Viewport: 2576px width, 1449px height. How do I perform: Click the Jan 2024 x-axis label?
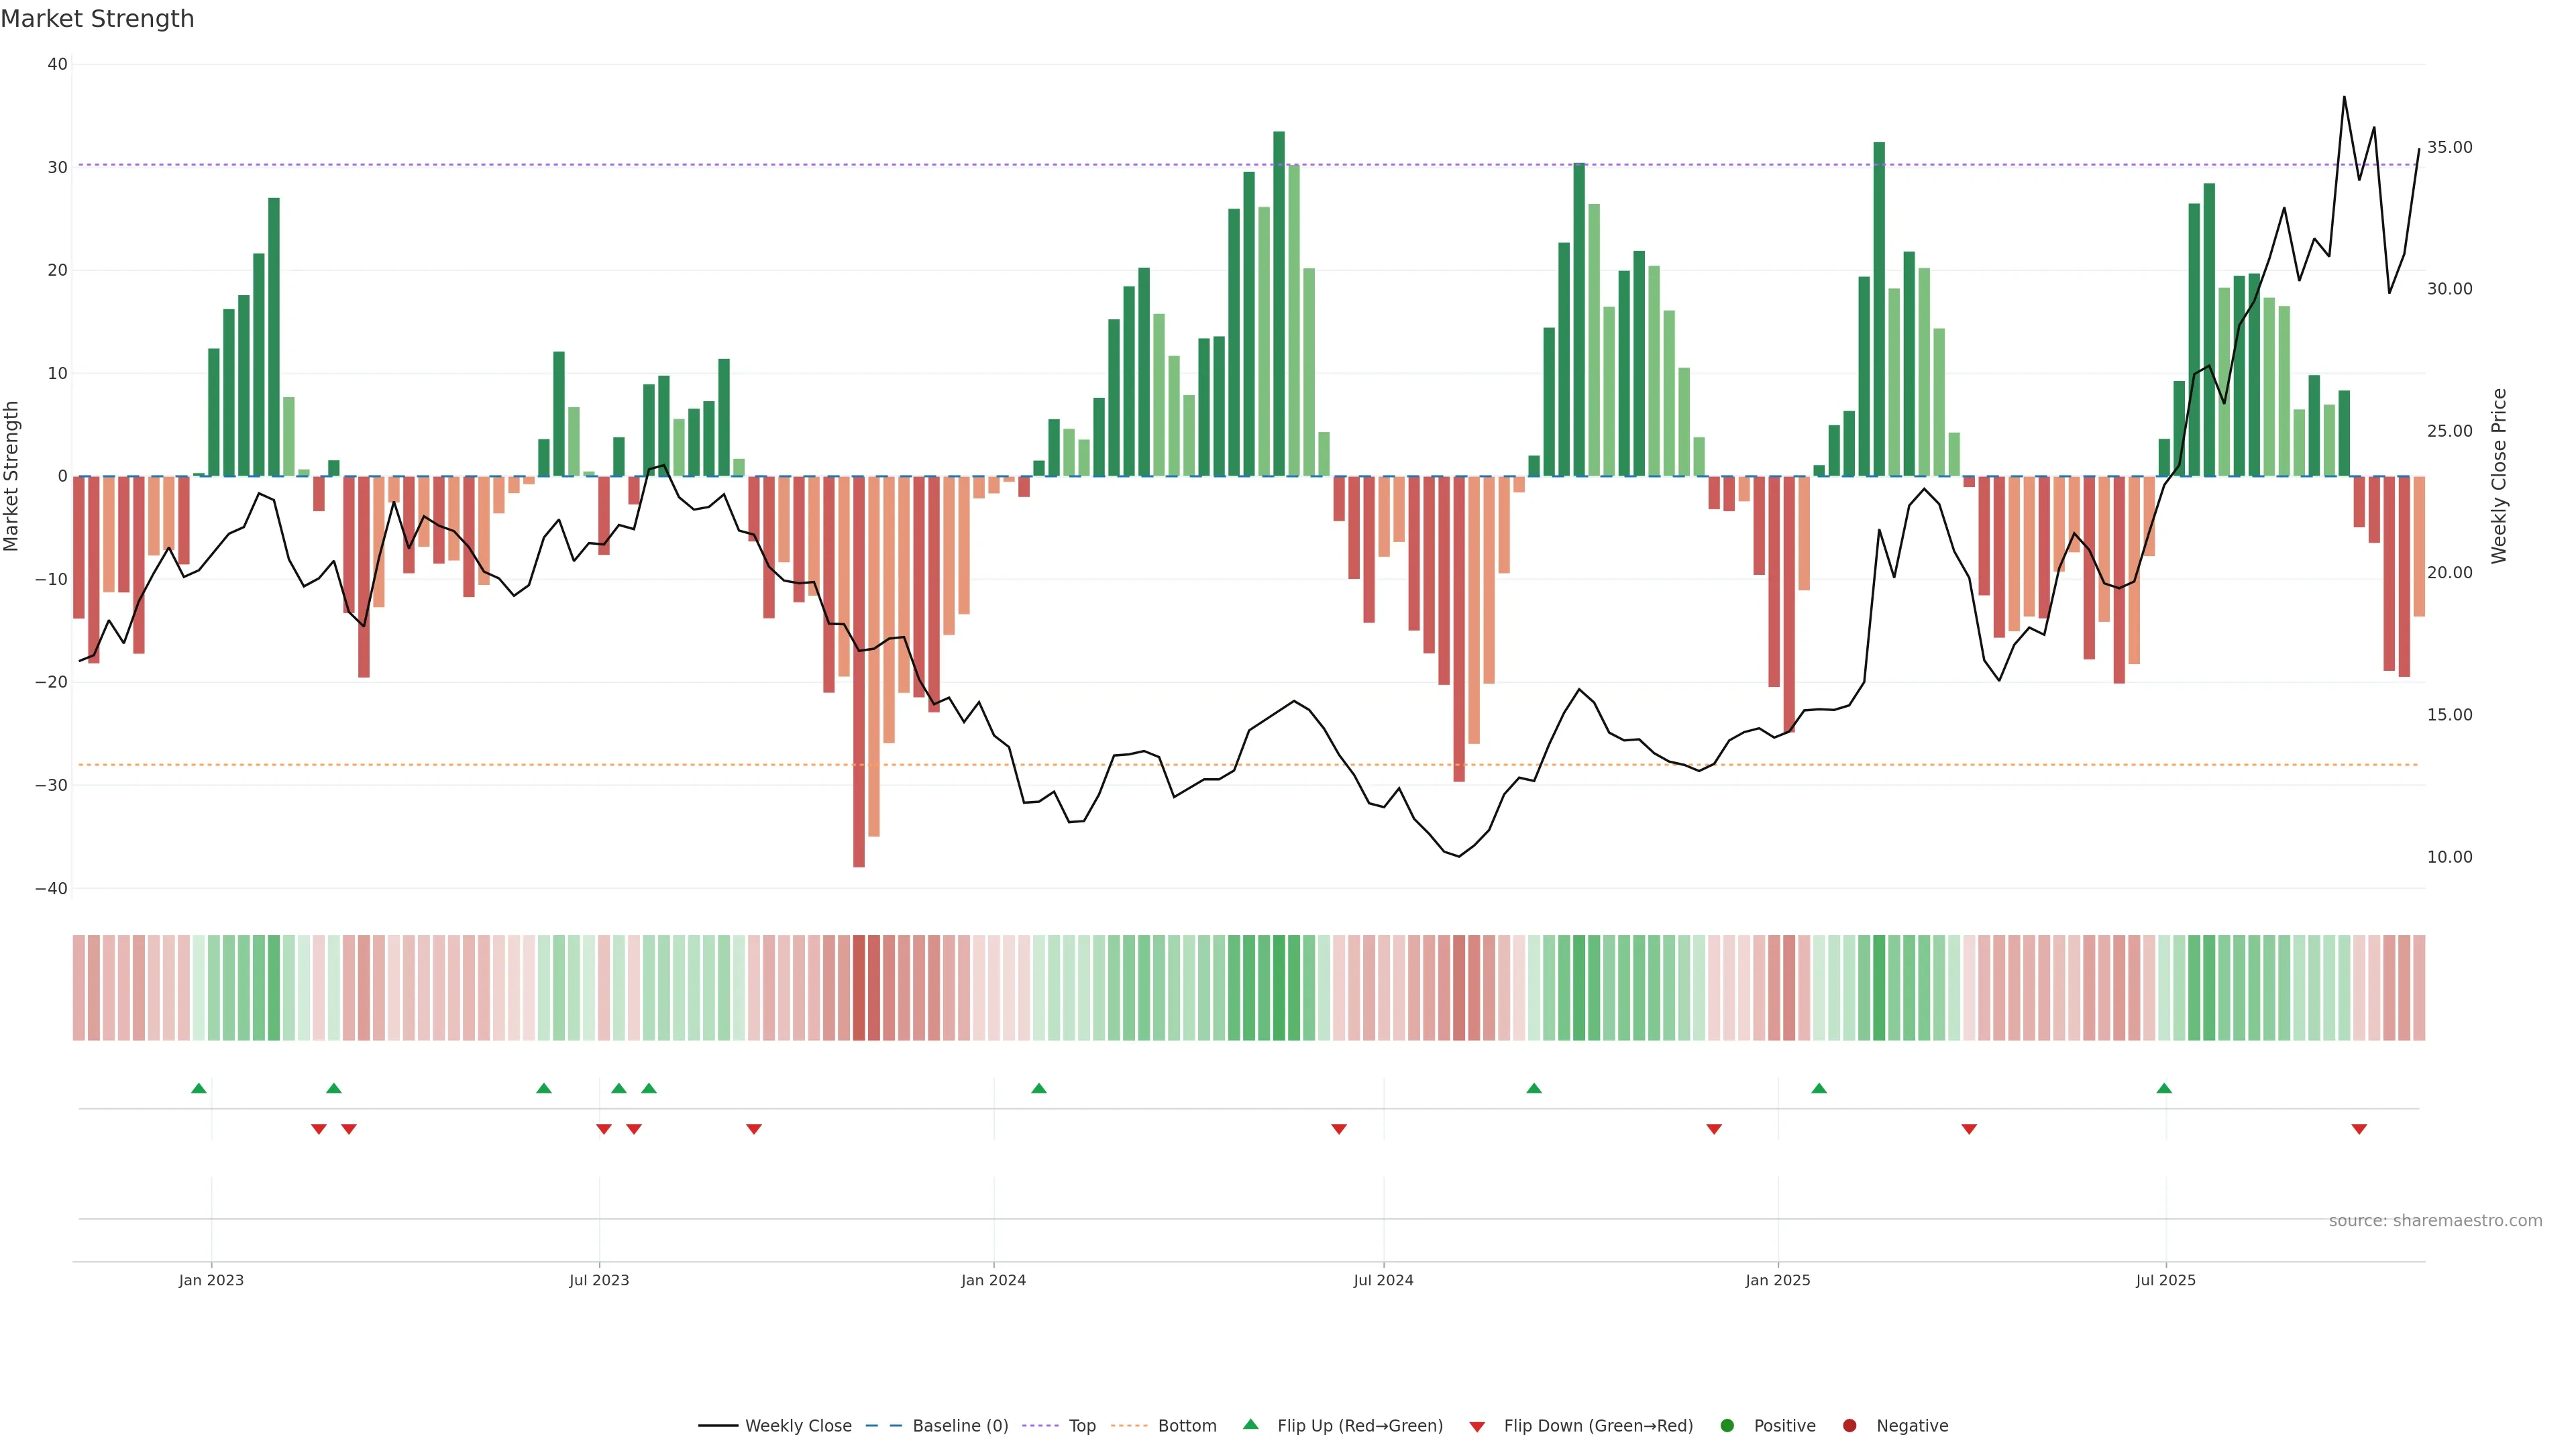(x=993, y=1280)
